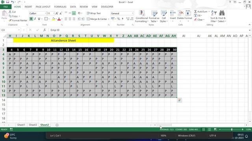Click the zoom slider handle
252x141 pixels.
pos(232,130)
